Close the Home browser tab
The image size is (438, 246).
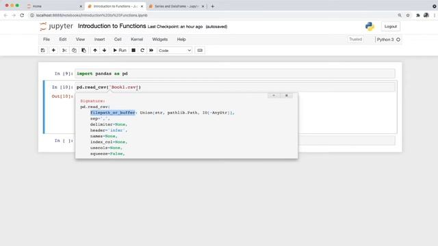pos(81,6)
